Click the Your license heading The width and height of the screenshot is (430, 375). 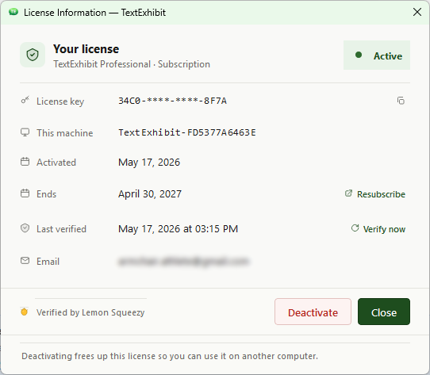(86, 49)
